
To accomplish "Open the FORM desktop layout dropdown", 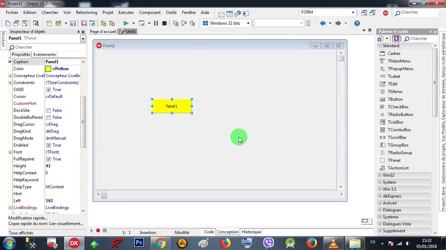I will [353, 12].
